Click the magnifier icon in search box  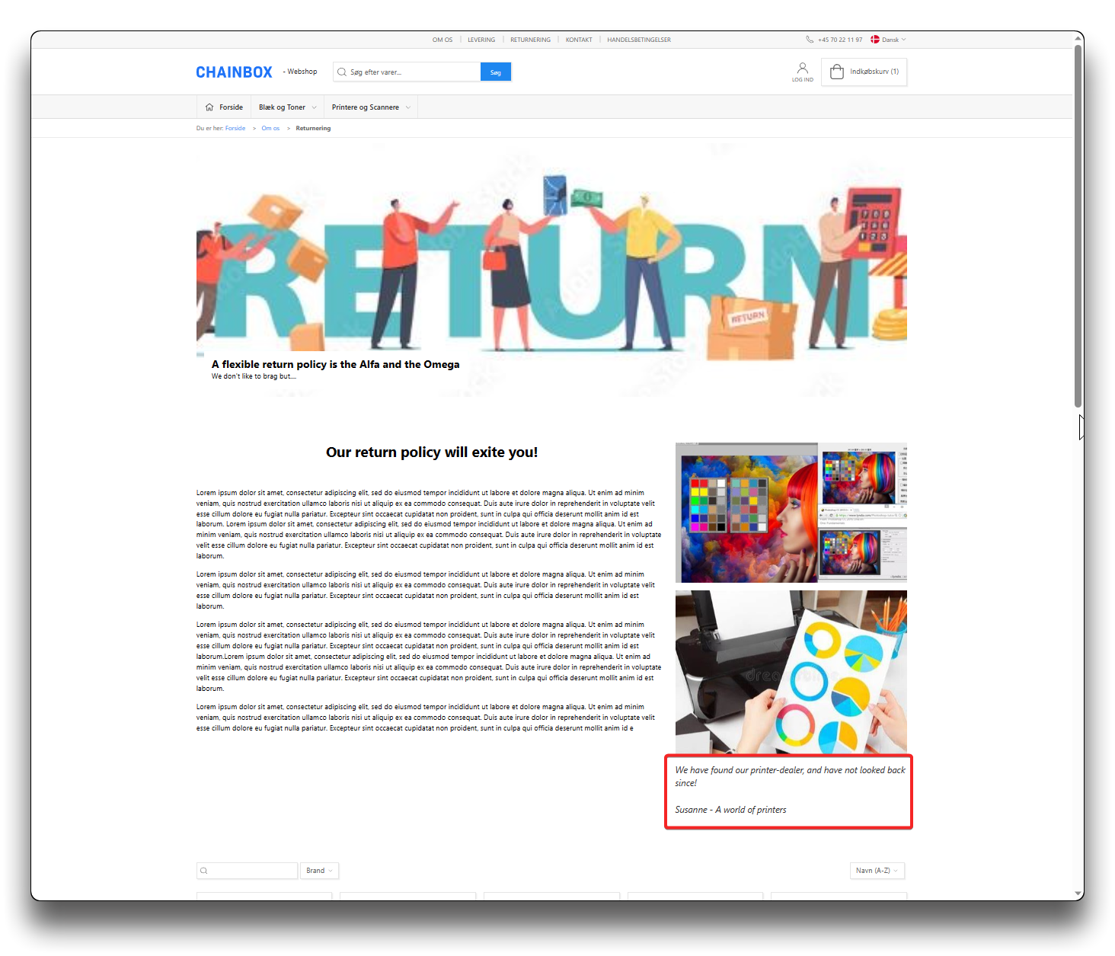point(342,72)
